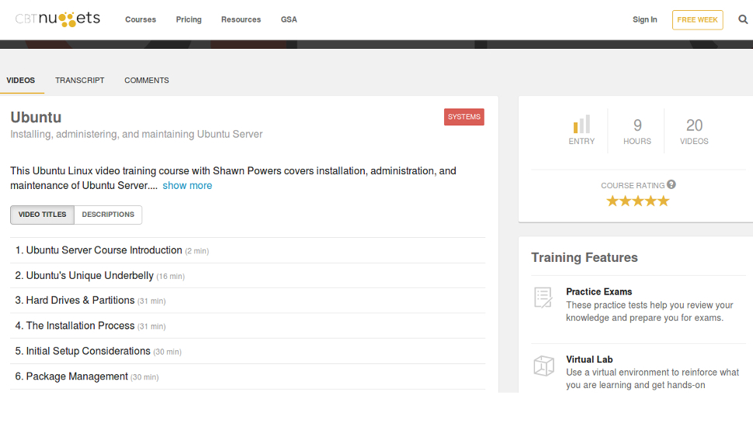Switch to the Transcript tab
753x423 pixels.
click(x=80, y=81)
